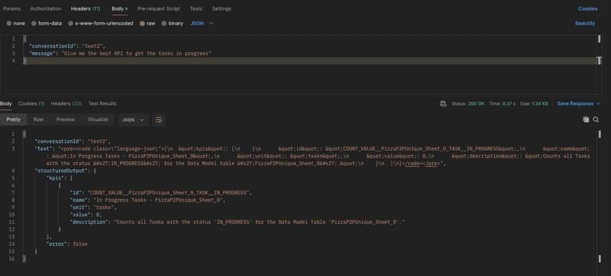Click the Beautify link
Viewport: 611px width, 276px height.
pos(585,23)
